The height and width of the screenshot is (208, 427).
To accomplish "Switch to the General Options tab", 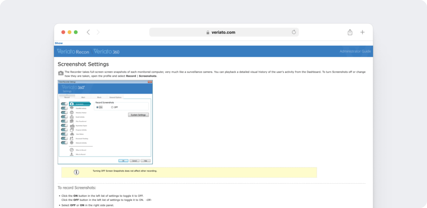I will pyautogui.click(x=116, y=97).
